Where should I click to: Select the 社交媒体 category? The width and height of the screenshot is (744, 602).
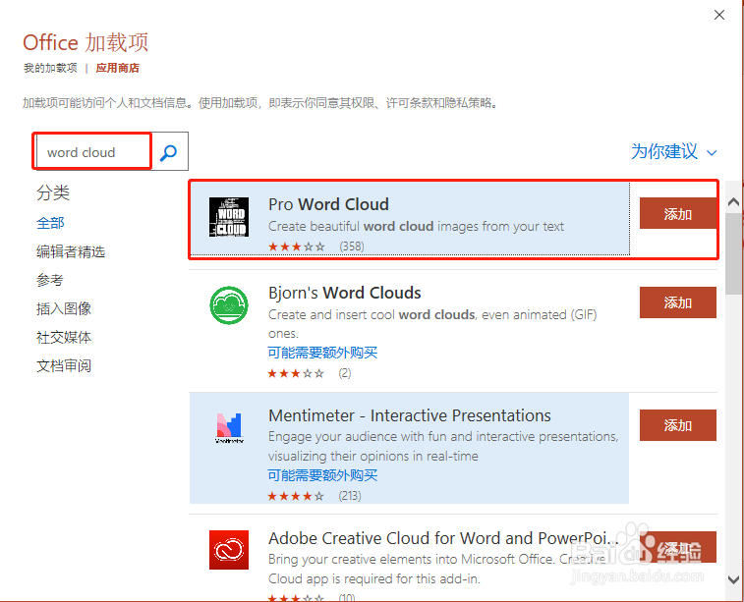pyautogui.click(x=64, y=337)
